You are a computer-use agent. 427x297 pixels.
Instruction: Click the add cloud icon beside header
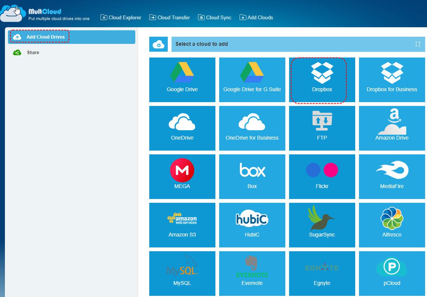(158, 44)
